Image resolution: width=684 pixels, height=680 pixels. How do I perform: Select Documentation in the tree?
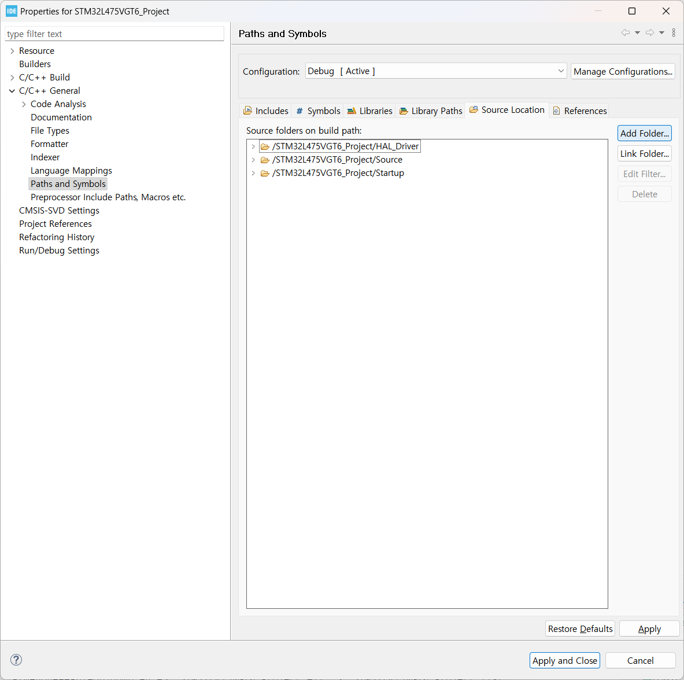[x=61, y=117]
